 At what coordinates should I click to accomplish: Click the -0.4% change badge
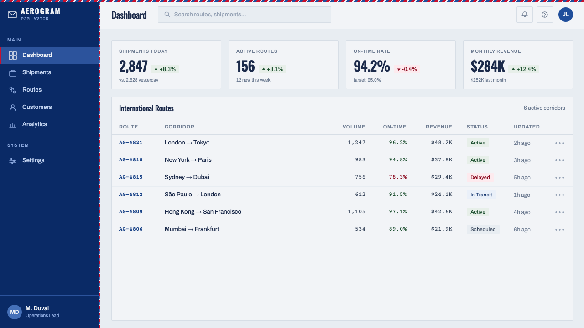pyautogui.click(x=407, y=69)
